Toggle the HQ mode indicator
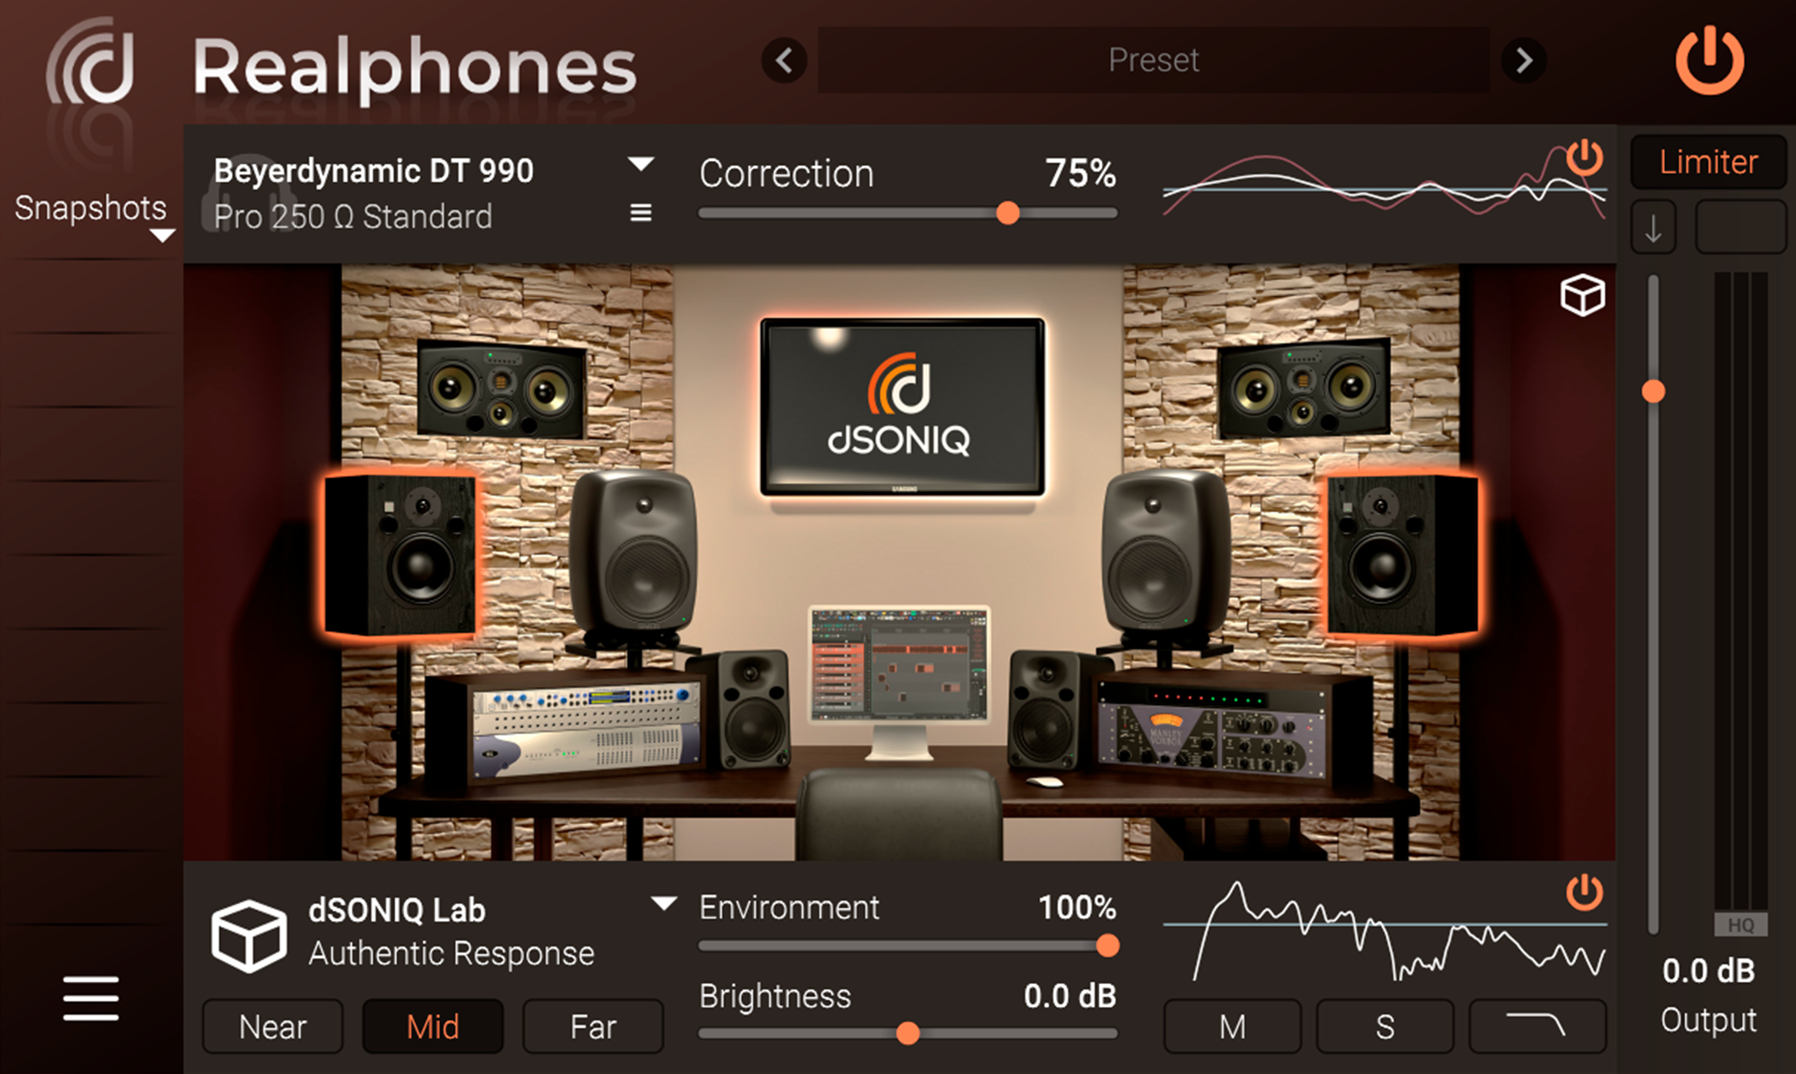 pos(1741,926)
